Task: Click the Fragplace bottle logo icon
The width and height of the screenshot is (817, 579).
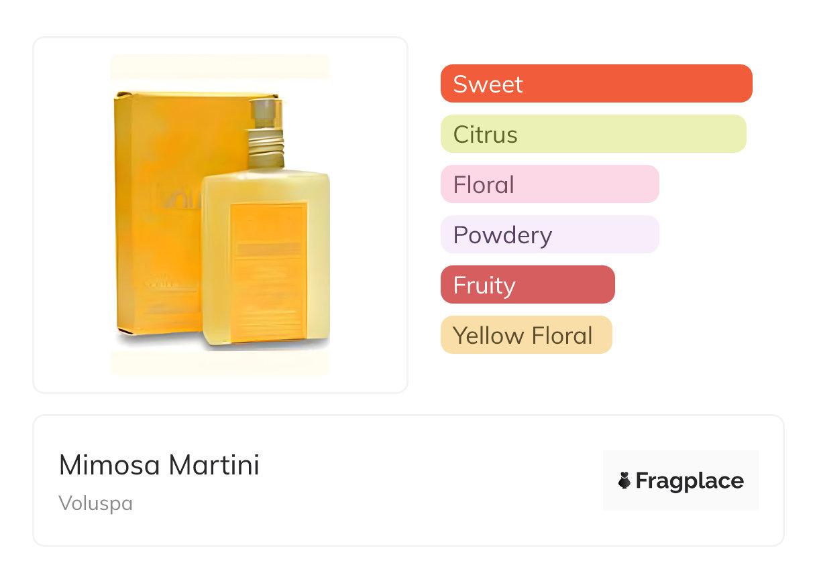Action: pos(624,480)
